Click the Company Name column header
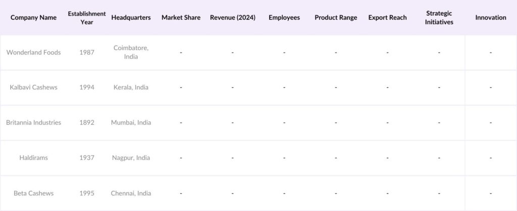Screen dimensions: 517x211 (33, 18)
